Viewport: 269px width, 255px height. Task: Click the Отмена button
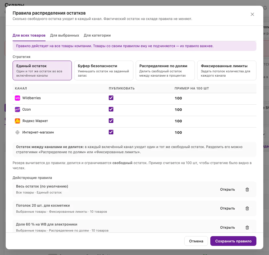(x=196, y=241)
